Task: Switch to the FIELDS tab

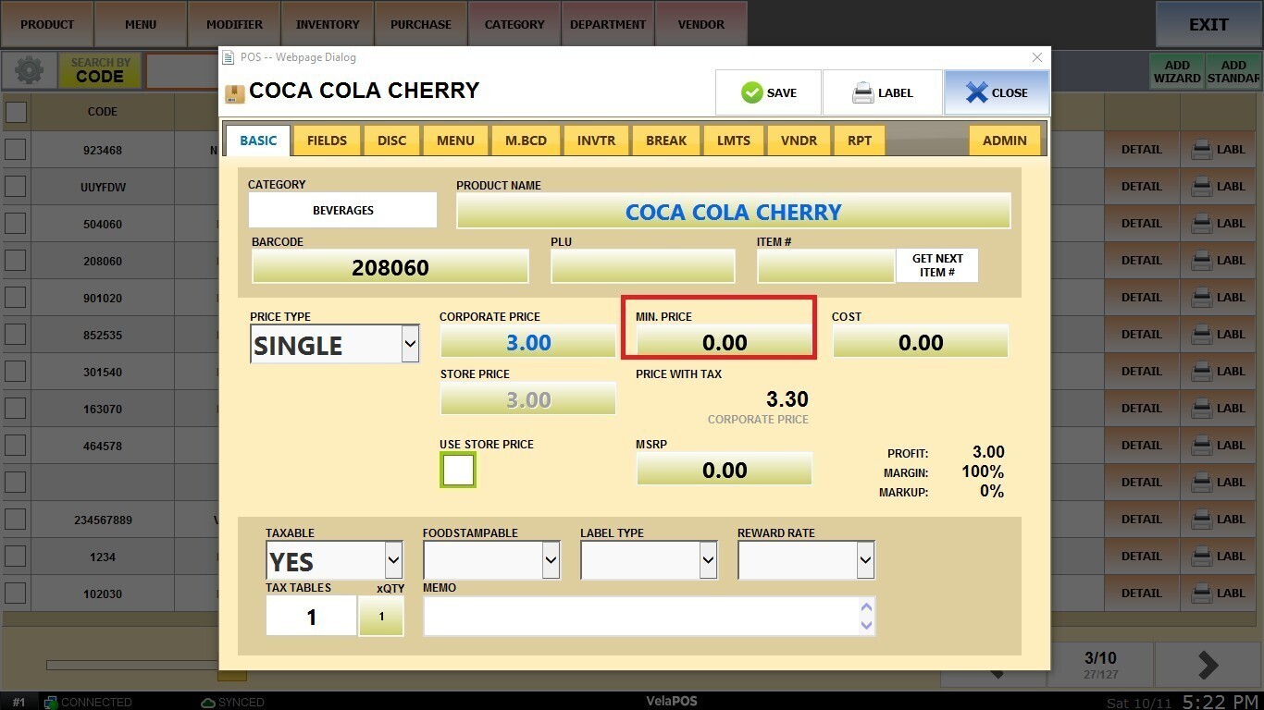Action: point(327,141)
